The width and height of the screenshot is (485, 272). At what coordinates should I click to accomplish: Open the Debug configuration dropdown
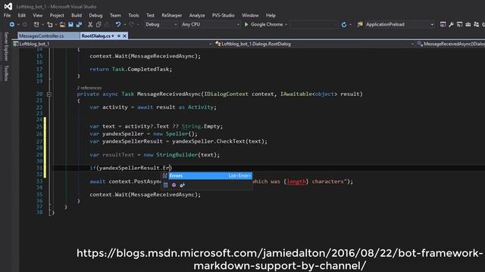161,24
